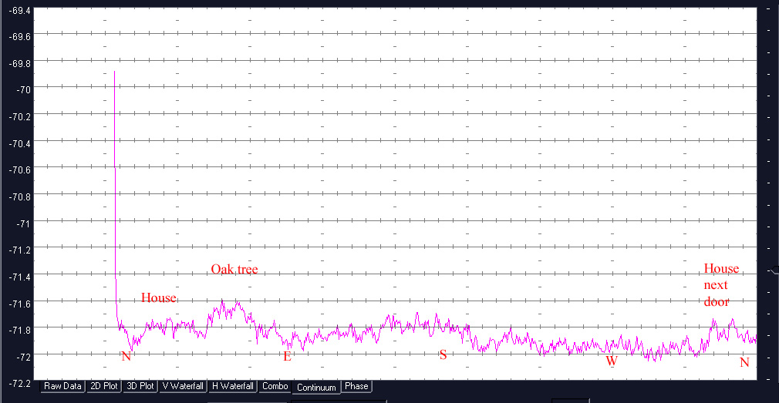Click the red 'W' compass marker
The image size is (779, 403).
click(611, 361)
